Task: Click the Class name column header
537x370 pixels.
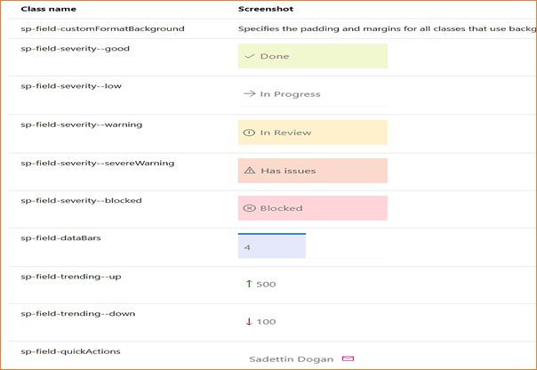Action: point(48,9)
